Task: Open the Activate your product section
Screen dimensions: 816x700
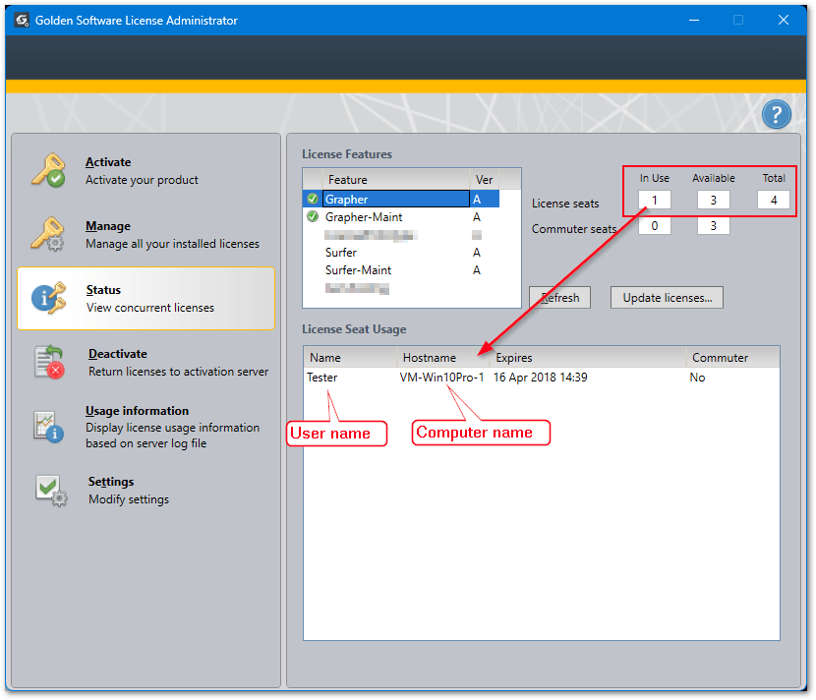Action: 146,171
